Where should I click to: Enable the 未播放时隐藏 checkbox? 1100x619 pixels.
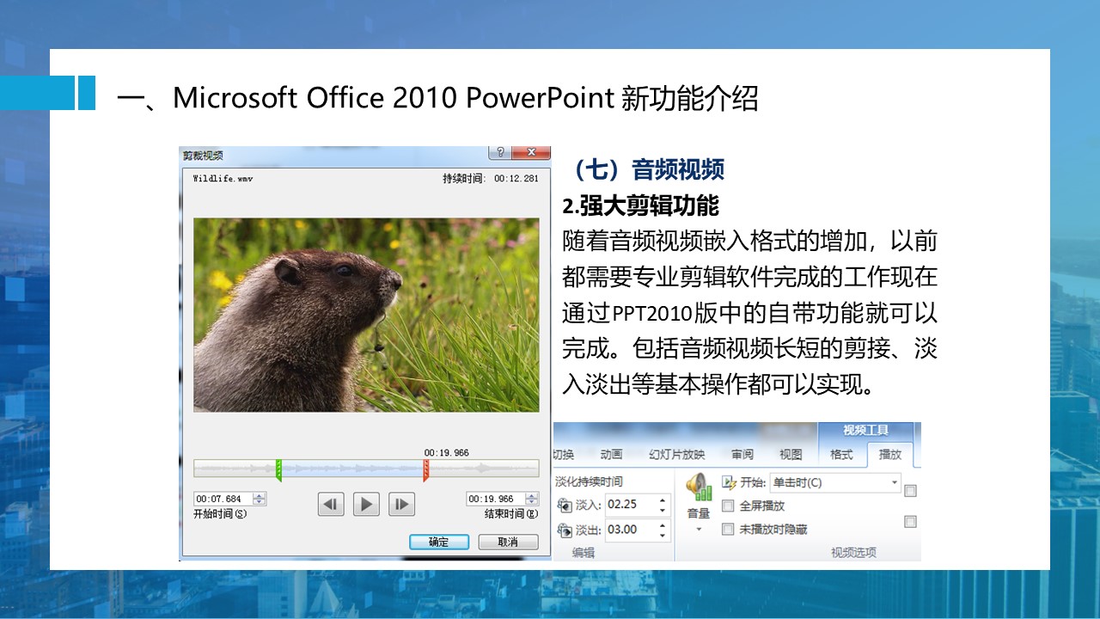[728, 530]
